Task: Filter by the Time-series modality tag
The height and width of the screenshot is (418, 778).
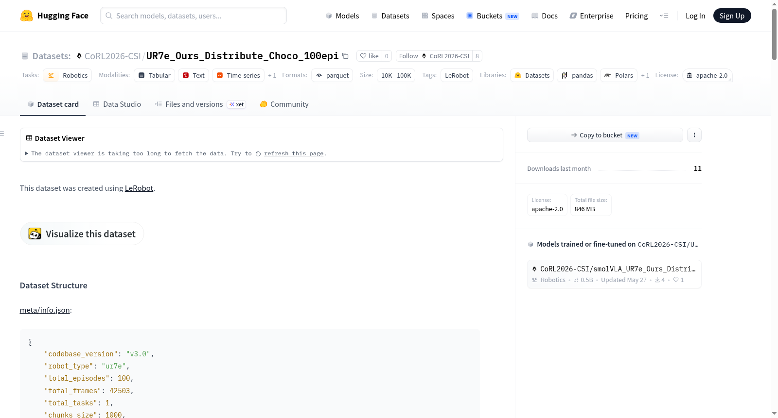Action: coord(238,75)
